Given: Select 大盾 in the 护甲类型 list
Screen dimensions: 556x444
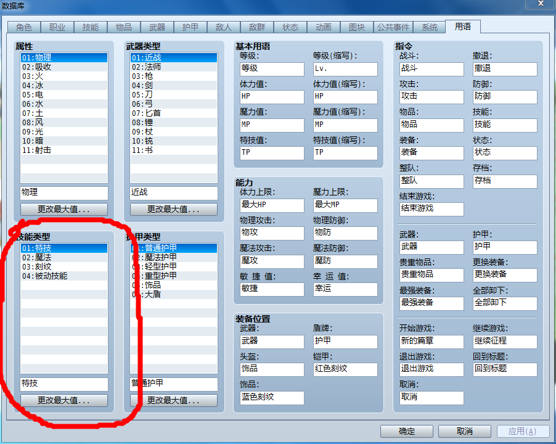Looking at the screenshot, I should click(174, 294).
